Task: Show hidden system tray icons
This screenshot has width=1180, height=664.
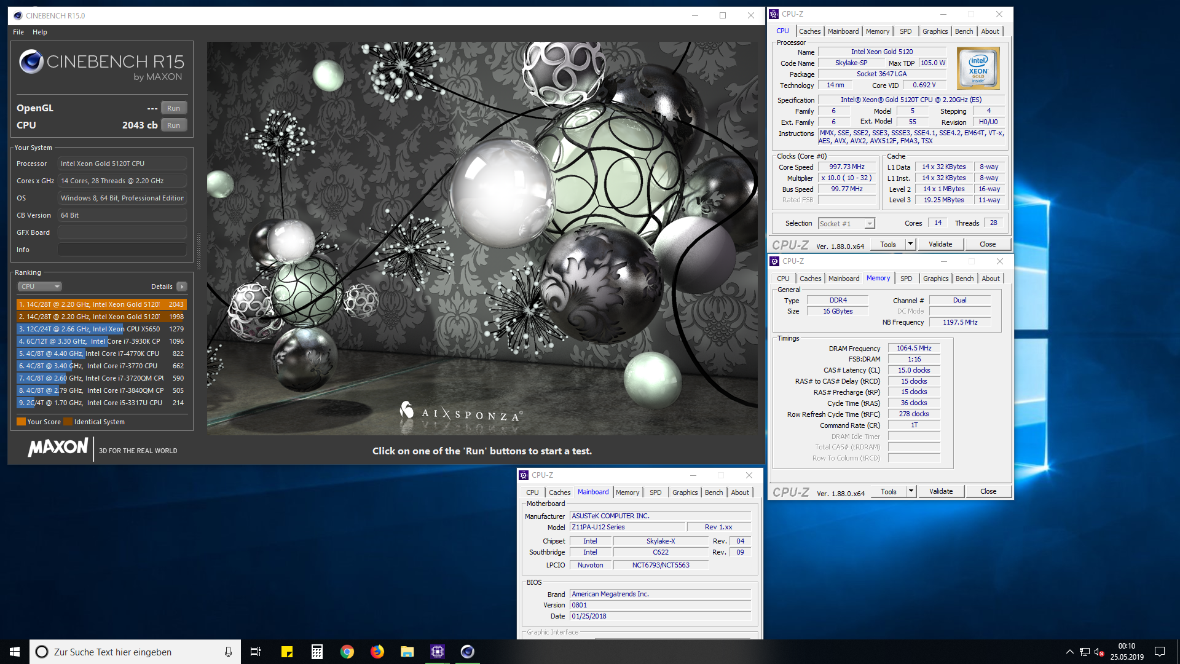Action: (1069, 652)
